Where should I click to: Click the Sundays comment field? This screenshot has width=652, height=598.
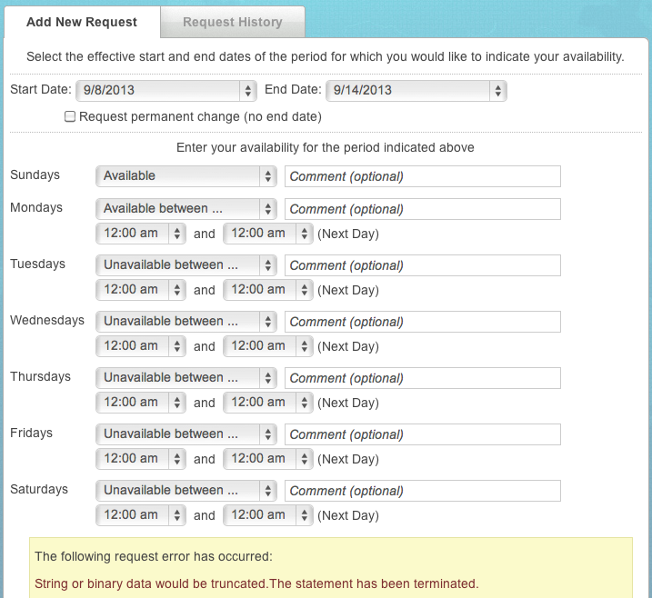coord(423,176)
